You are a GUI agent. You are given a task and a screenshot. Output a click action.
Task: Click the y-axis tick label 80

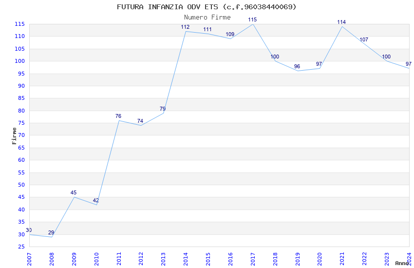21,111
